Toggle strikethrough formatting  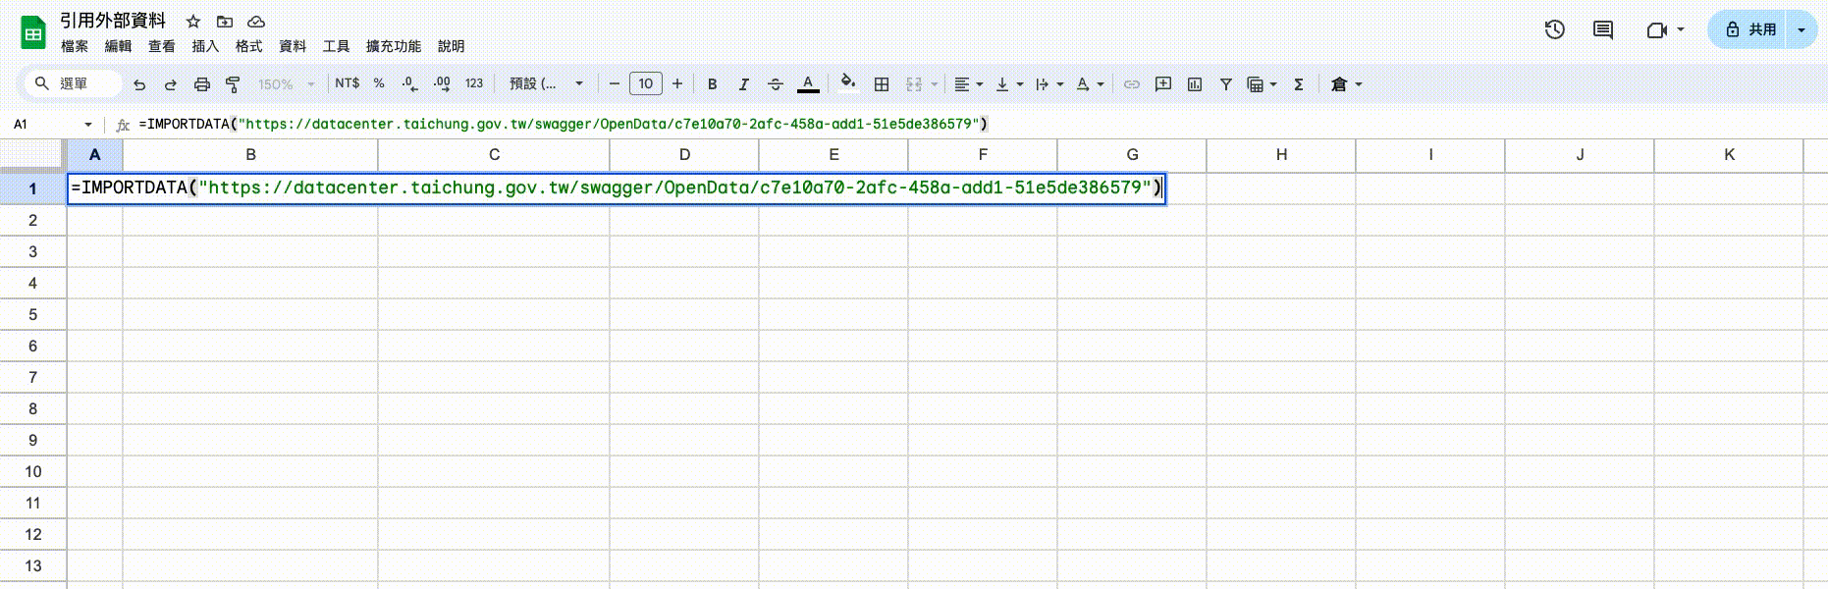point(776,84)
